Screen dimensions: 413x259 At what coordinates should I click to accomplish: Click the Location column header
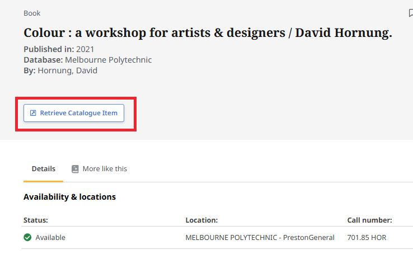[x=201, y=220]
